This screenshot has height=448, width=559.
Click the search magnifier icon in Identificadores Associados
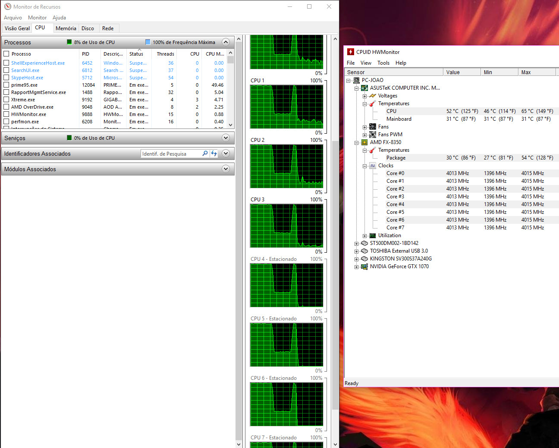click(205, 154)
